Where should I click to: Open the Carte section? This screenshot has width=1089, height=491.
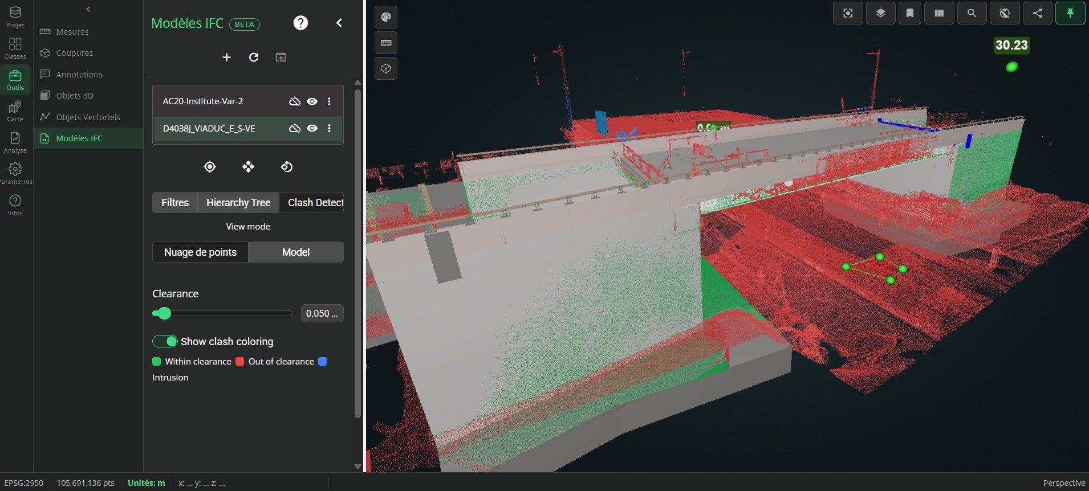[15, 111]
